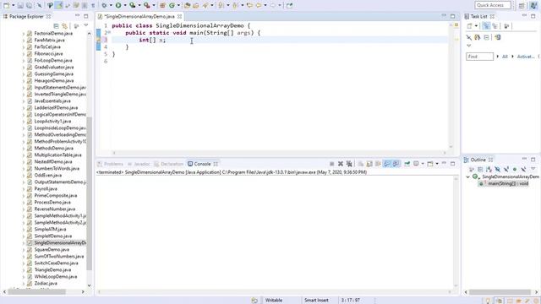Open New Task dropdown arrow in Task List
541x304 pixels.
pyautogui.click(x=476, y=26)
